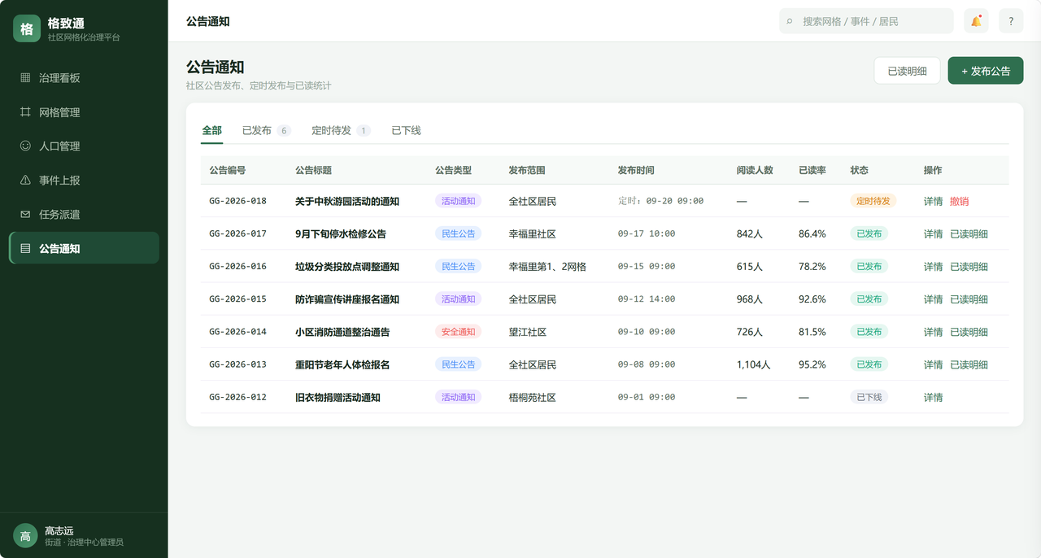This screenshot has height=558, width=1041.
Task: Click the 幸福里第1、2网格 scope cell
Action: pyautogui.click(x=547, y=267)
